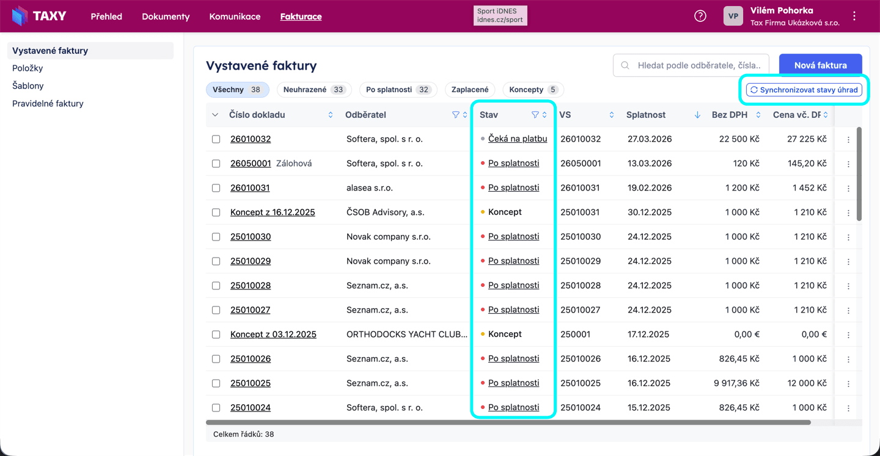Toggle sort arrows on Číslo dokladu column

point(331,115)
